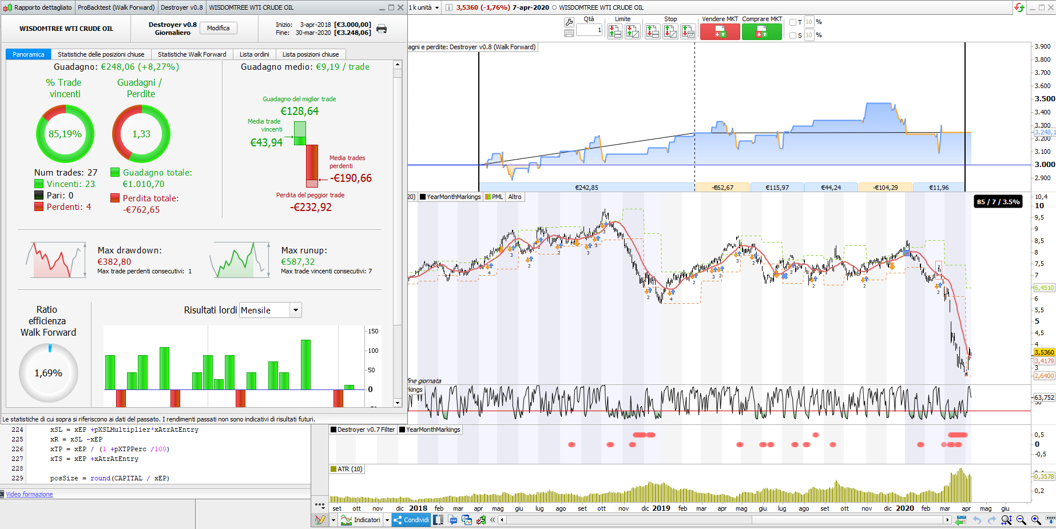Select the ProBacktest (Walk Forward) title tab

point(116,7)
